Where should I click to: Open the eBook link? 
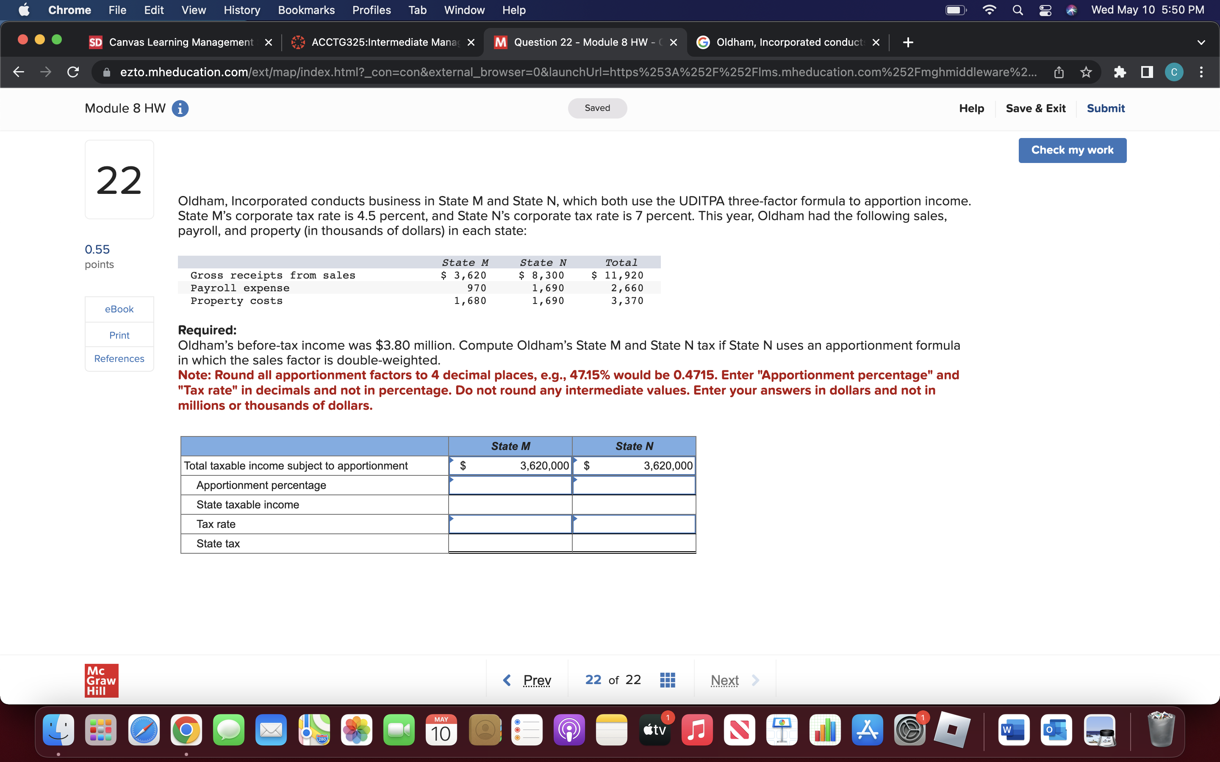[119, 309]
